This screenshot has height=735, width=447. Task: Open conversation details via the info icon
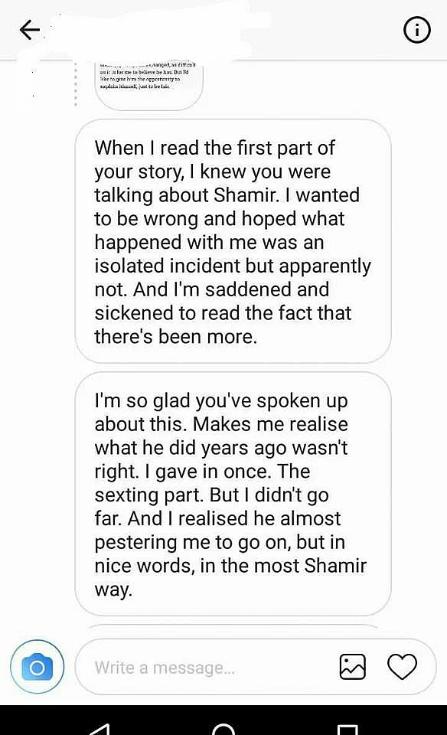pyautogui.click(x=416, y=30)
